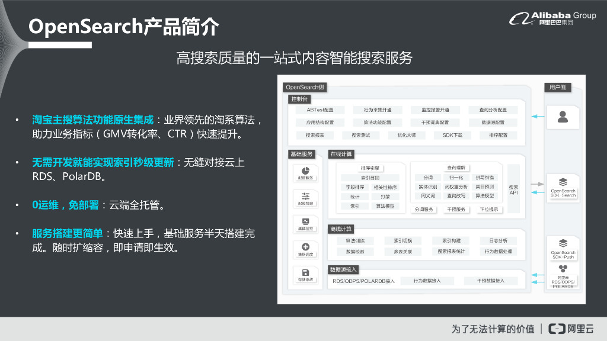
Task: Click the 算法训练 box
Action: tap(355, 241)
